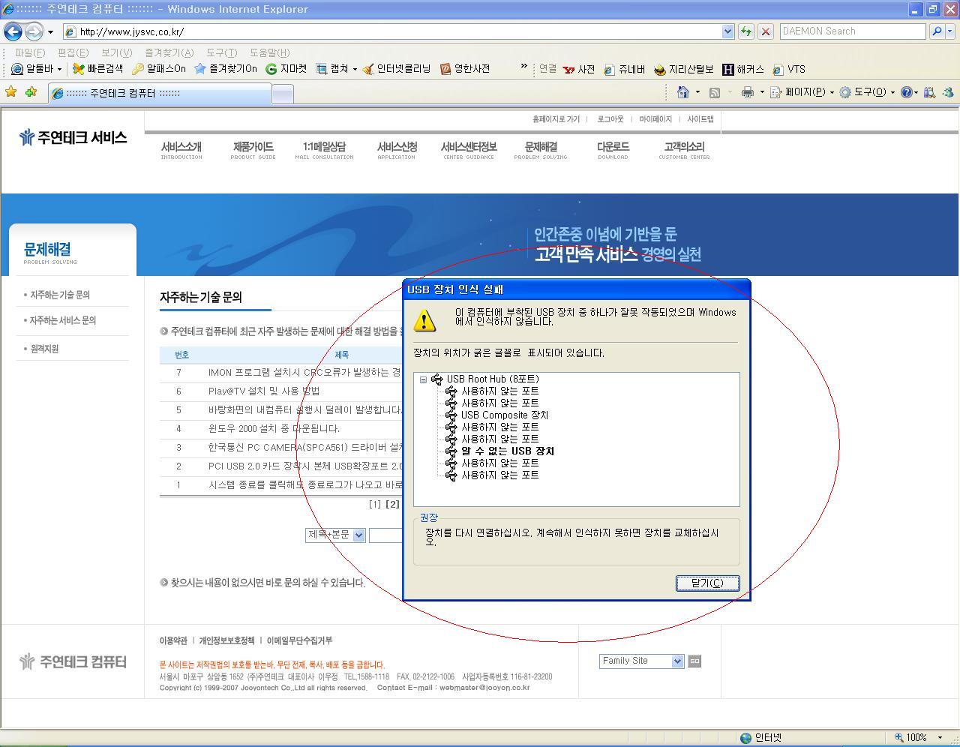Click the 즐겨찾기On toolbar button
This screenshot has width=960, height=747.
tap(225, 69)
